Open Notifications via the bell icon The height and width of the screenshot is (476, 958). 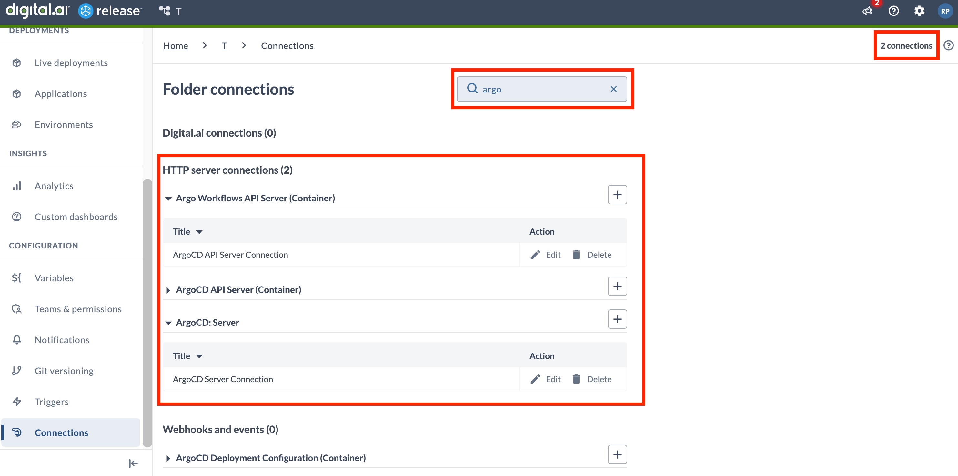(x=17, y=340)
